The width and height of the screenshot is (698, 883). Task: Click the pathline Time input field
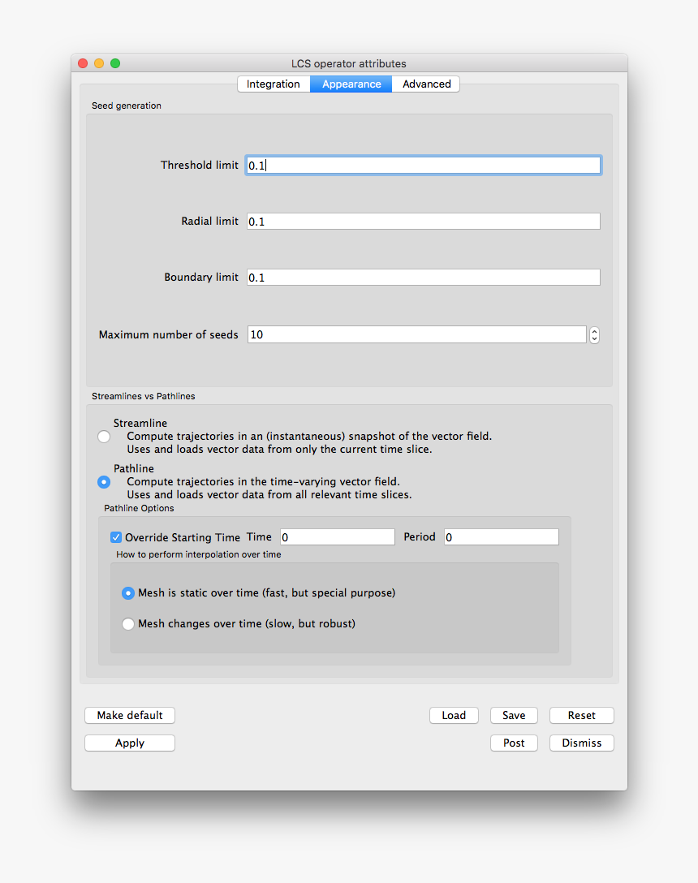pos(337,537)
